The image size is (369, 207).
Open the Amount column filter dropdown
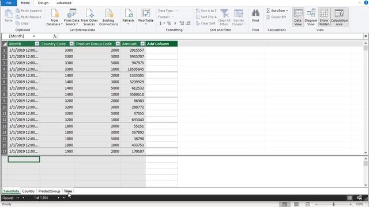pyautogui.click(x=142, y=44)
